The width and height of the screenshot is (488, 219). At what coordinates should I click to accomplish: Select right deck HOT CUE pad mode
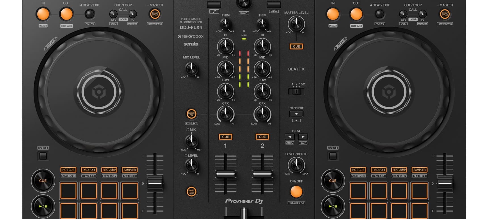pyautogui.click(x=358, y=170)
